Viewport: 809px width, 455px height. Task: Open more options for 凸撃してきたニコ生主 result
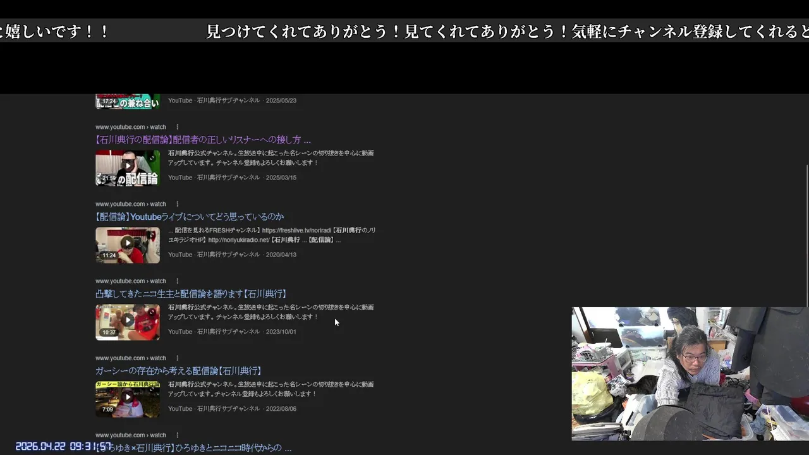(x=178, y=281)
